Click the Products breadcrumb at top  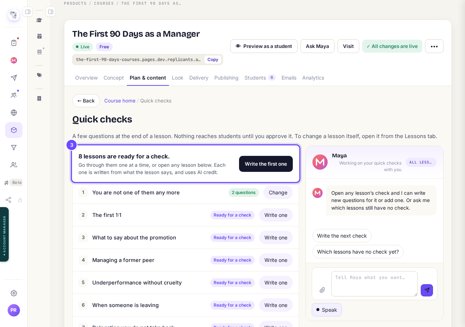click(75, 3)
